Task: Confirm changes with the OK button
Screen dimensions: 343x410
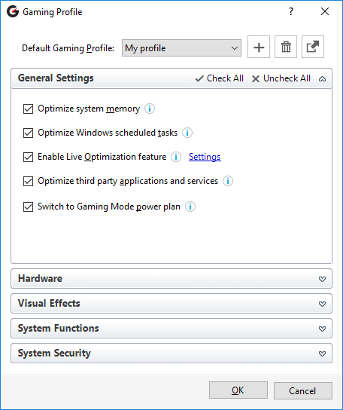Action: point(238,390)
